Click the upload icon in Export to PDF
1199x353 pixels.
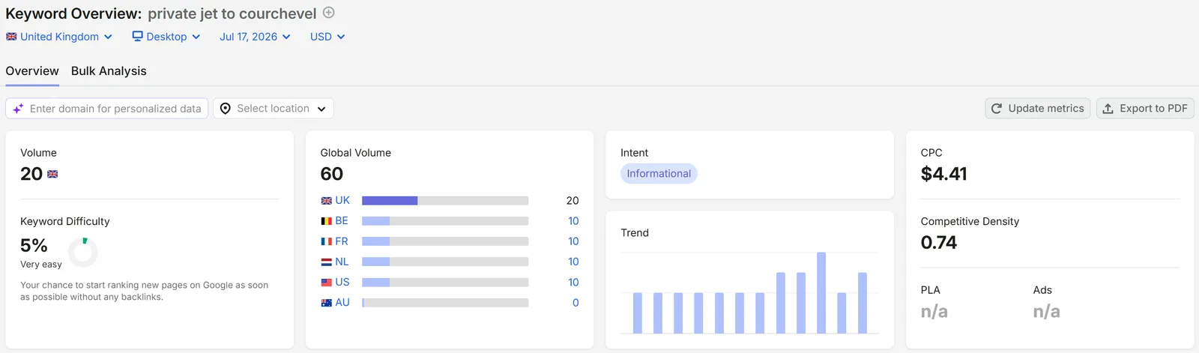click(x=1108, y=109)
